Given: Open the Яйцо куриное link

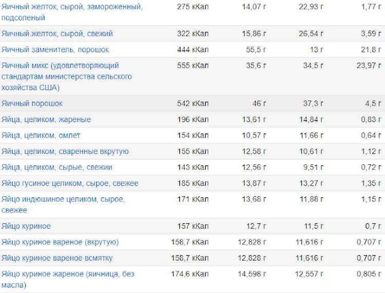Looking at the screenshot, I should pos(26,226).
